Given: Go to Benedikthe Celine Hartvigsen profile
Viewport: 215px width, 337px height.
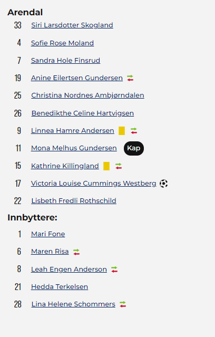Looking at the screenshot, I should (83, 113).
